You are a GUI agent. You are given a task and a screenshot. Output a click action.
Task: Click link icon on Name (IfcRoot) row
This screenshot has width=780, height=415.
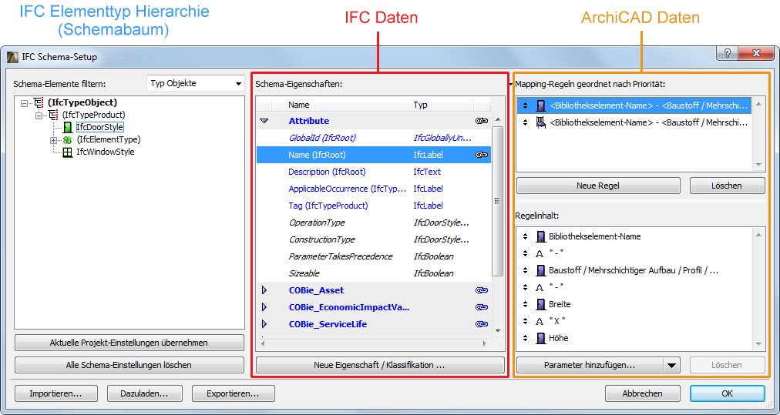(x=481, y=155)
